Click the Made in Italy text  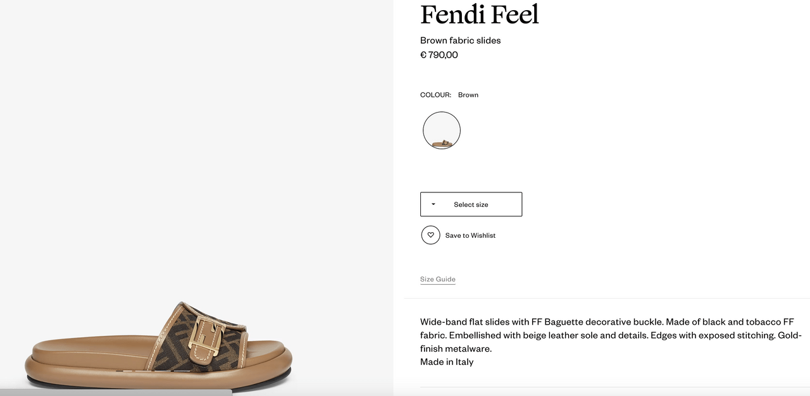(x=447, y=362)
